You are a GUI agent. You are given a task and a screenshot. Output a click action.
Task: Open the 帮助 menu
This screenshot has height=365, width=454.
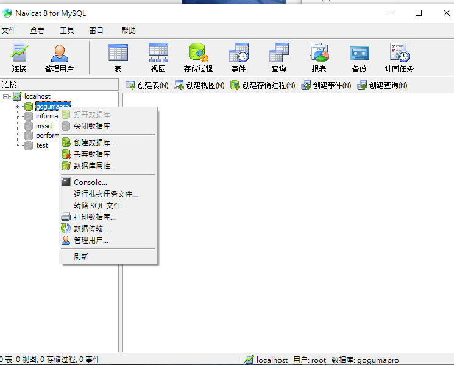(129, 30)
